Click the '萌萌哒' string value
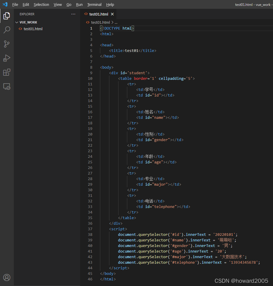This screenshot has width=273, height=286. (226, 240)
